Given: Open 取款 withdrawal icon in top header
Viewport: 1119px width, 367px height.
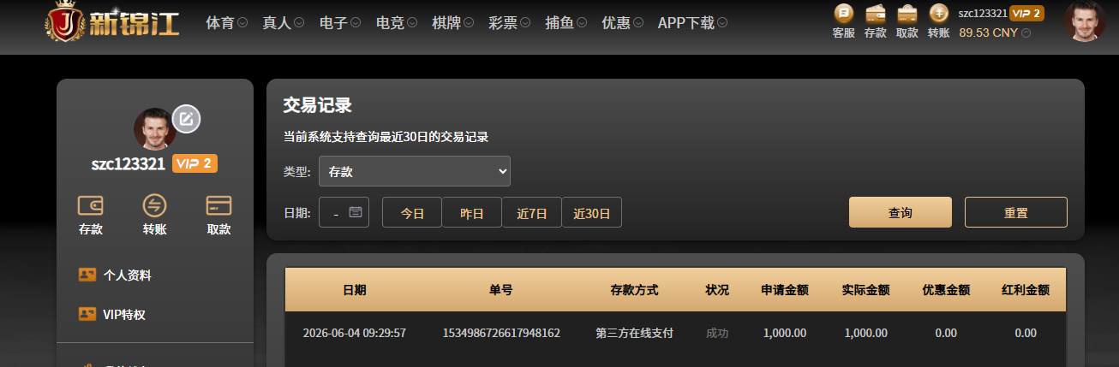Looking at the screenshot, I should coord(907,14).
